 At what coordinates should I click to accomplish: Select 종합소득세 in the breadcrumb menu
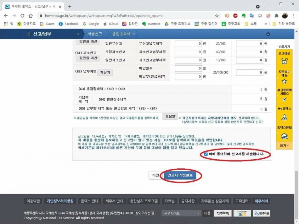(x=121, y=34)
